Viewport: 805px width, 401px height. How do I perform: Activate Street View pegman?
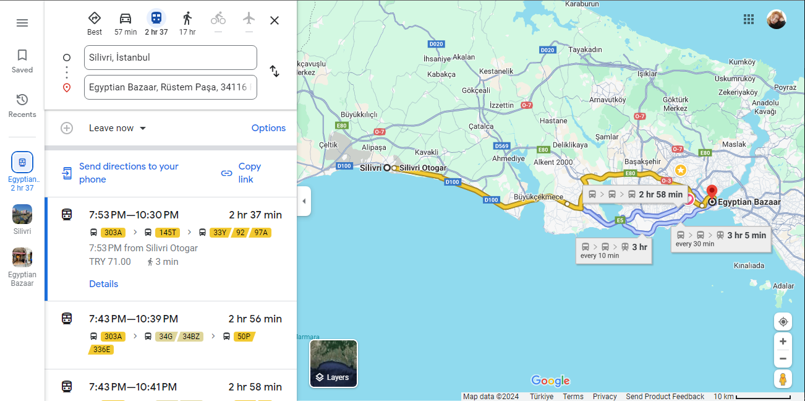[x=783, y=379]
